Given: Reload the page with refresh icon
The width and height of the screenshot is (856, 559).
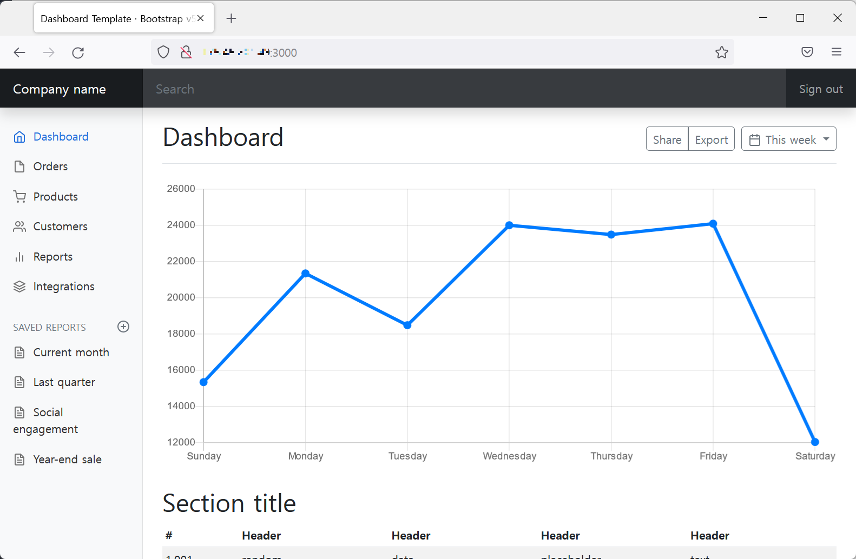Looking at the screenshot, I should [x=78, y=52].
